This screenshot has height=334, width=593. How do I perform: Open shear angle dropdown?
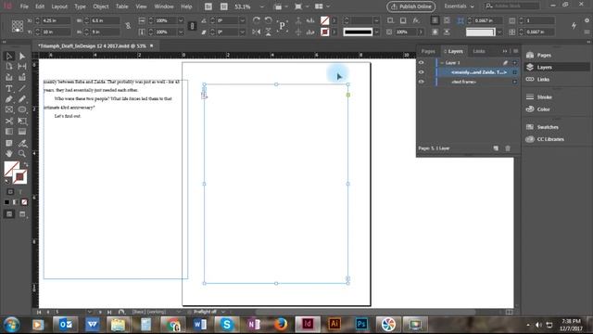[x=243, y=32]
